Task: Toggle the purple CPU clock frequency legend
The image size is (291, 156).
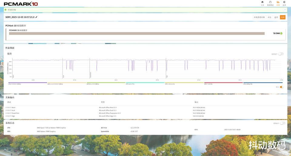Action: [28, 83]
